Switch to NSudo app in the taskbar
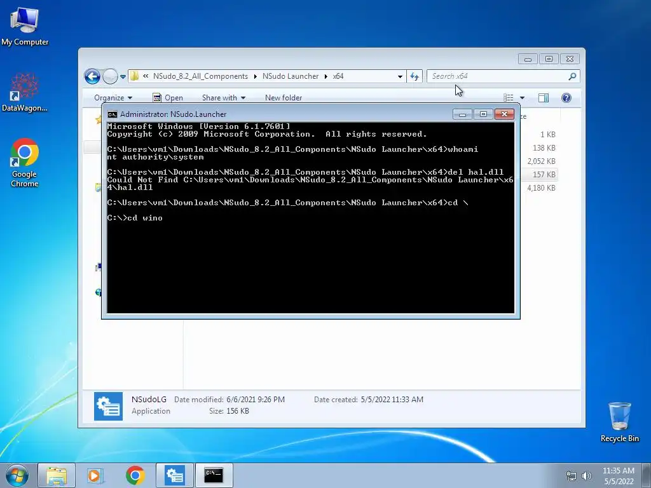 tap(175, 475)
